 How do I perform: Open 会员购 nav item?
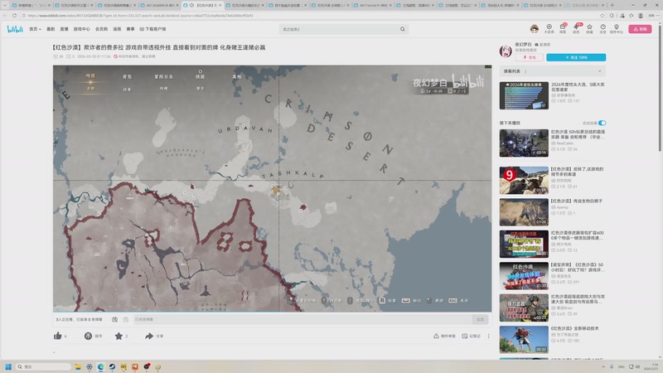(101, 29)
